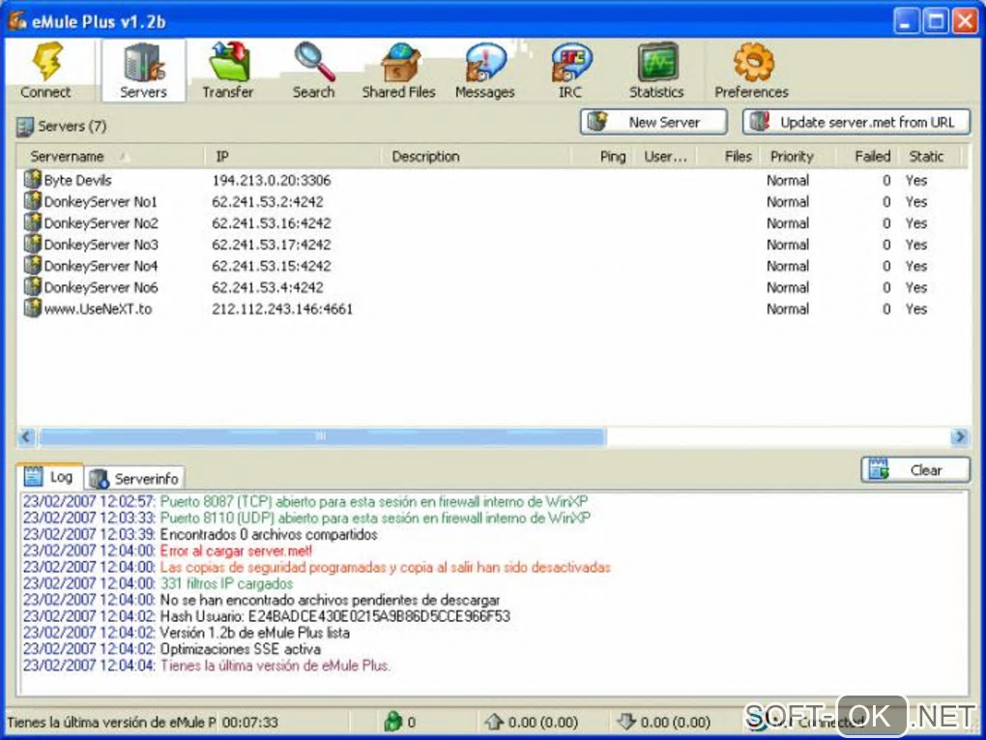Click the upload speed arrow icon
The image size is (986, 740).
pos(495,721)
